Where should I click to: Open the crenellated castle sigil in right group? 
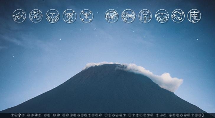point(162,16)
